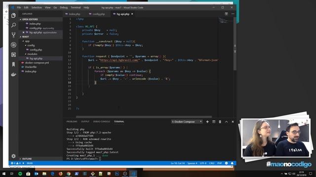This screenshot has width=316, height=177.
Task: Open Dockerfile in the explorer
Action: point(31,67)
